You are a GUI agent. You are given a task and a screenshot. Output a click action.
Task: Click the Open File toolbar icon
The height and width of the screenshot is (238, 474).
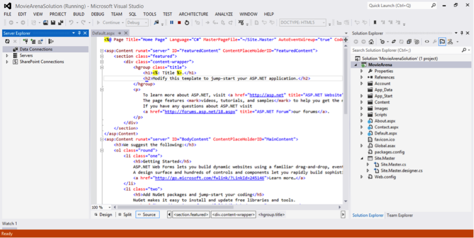(46, 23)
